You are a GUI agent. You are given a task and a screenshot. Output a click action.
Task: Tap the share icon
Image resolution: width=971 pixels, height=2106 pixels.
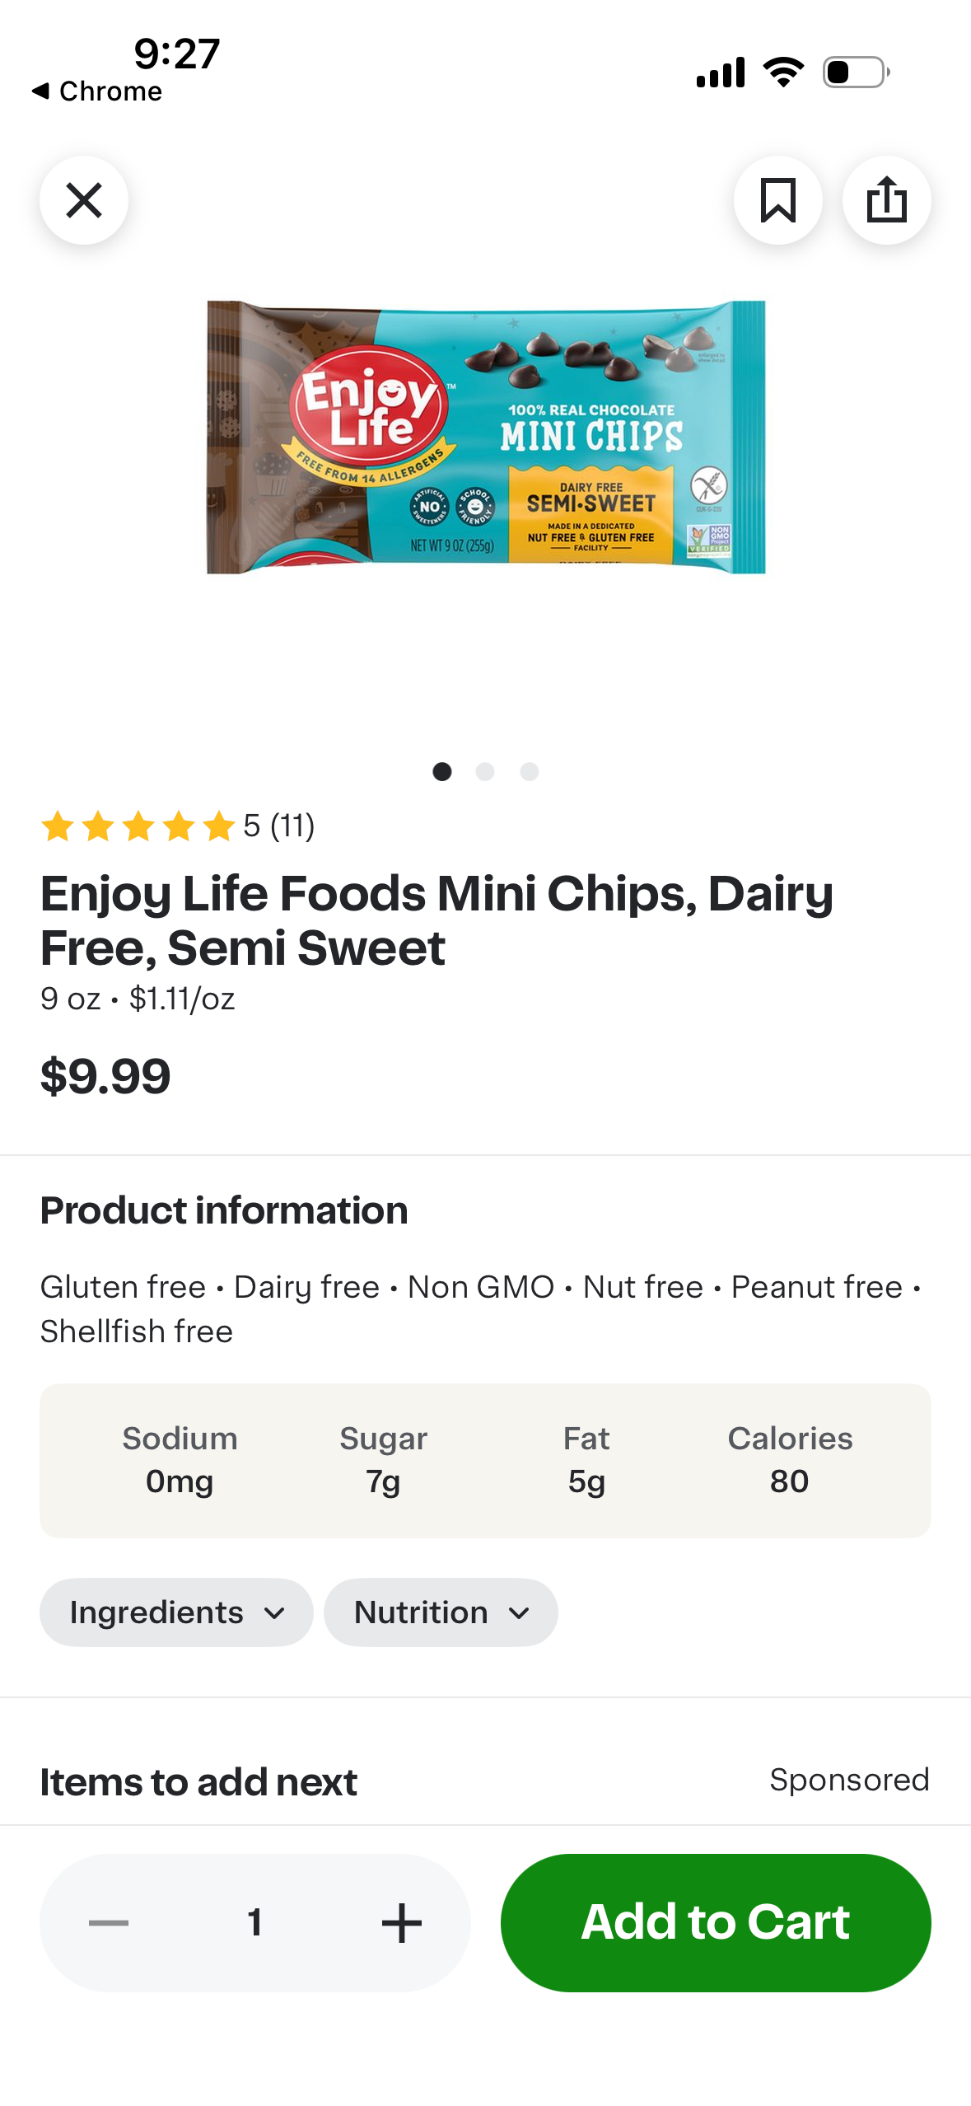886,200
